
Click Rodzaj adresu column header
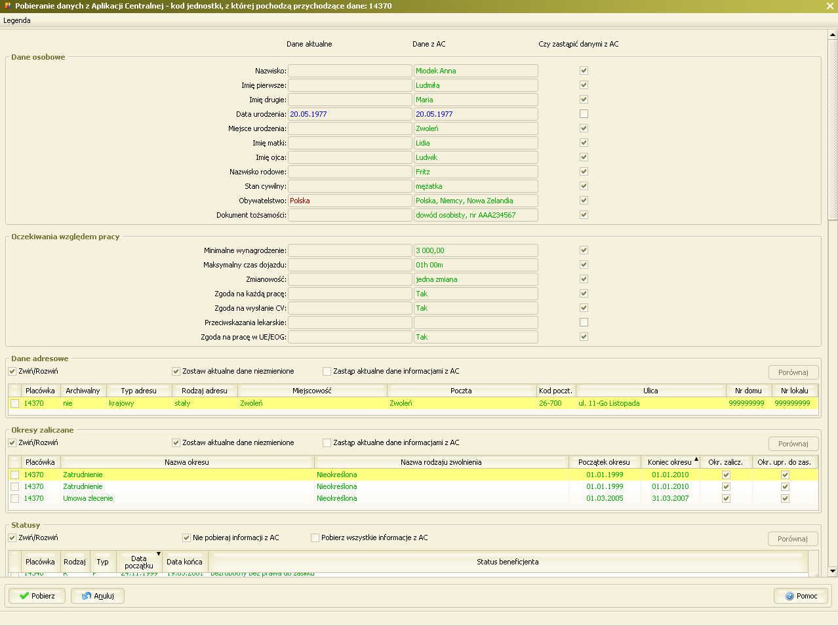click(x=205, y=391)
